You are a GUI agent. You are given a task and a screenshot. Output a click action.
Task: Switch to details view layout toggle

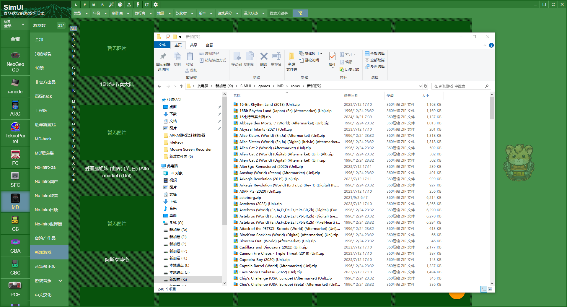coord(484,289)
